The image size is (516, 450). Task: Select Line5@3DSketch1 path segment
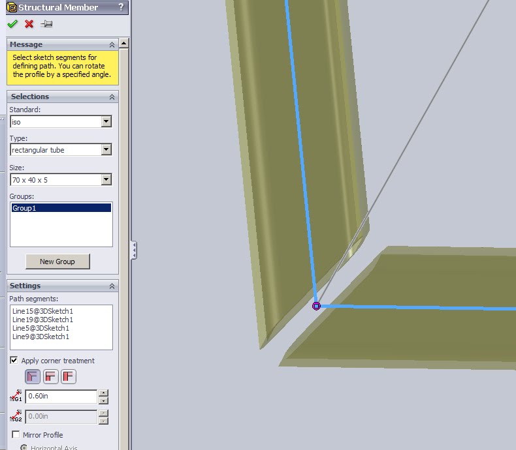40,328
